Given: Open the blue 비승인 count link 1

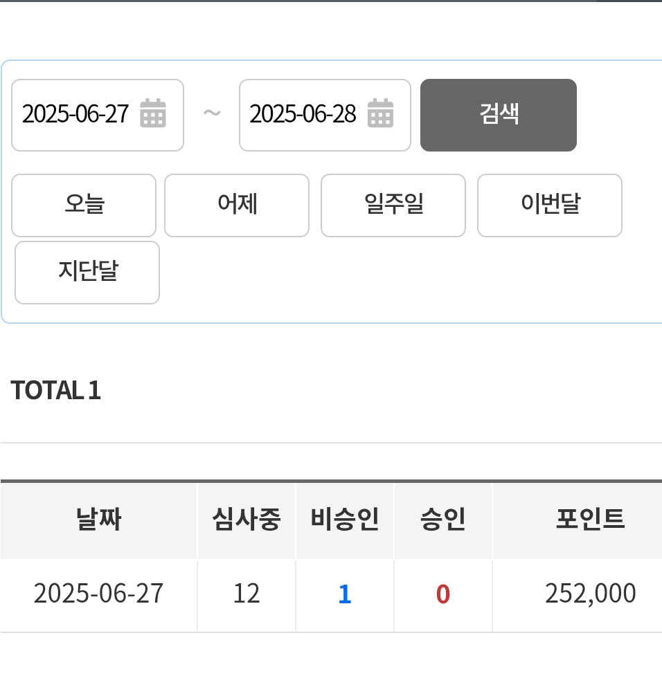Looking at the screenshot, I should (345, 594).
